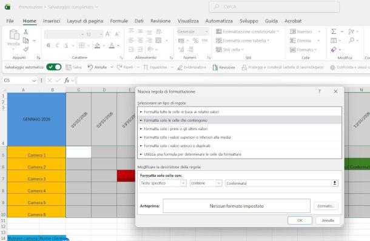370x241 pixels.
Task: Select blue GENNAIO 2026 header cell
Action: (36, 119)
